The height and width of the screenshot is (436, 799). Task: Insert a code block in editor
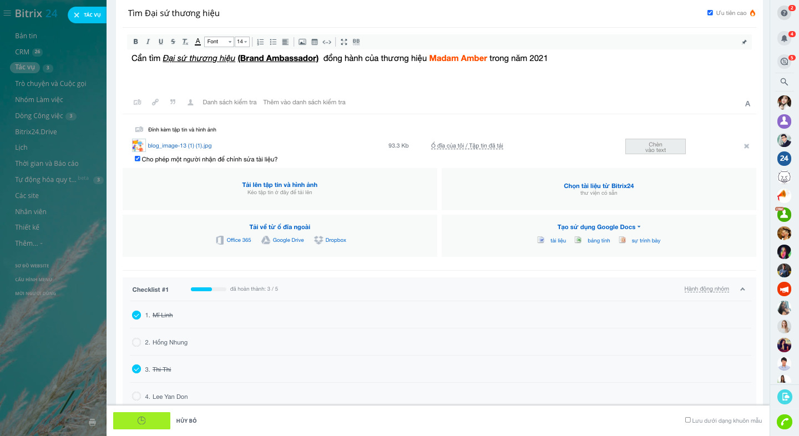click(x=327, y=42)
